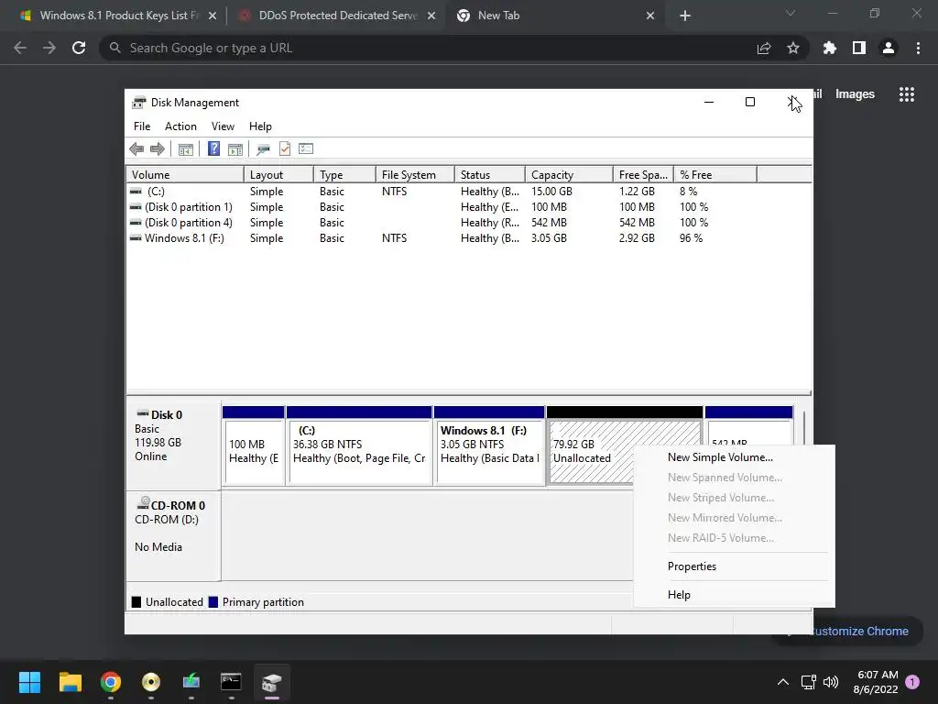This screenshot has width=938, height=704.
Task: Click the Connect/Rescan key icon in the toolbar
Action: click(x=263, y=149)
